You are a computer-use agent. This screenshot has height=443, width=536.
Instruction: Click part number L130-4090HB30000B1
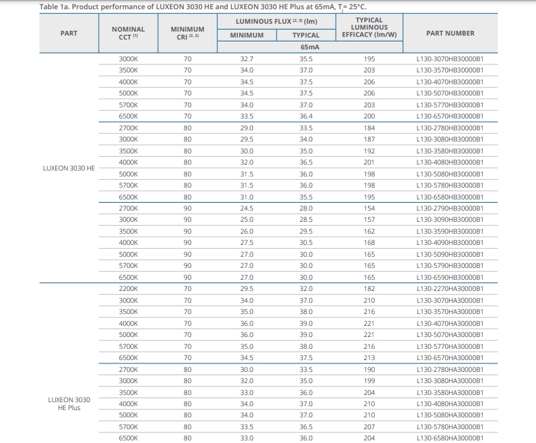tap(450, 242)
